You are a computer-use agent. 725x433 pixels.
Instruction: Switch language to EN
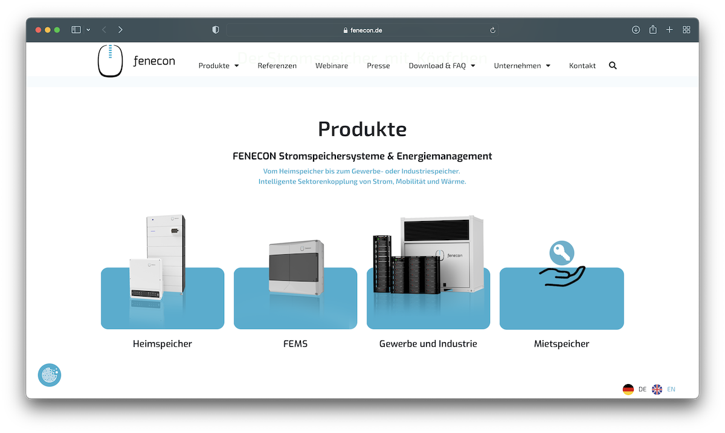point(671,390)
